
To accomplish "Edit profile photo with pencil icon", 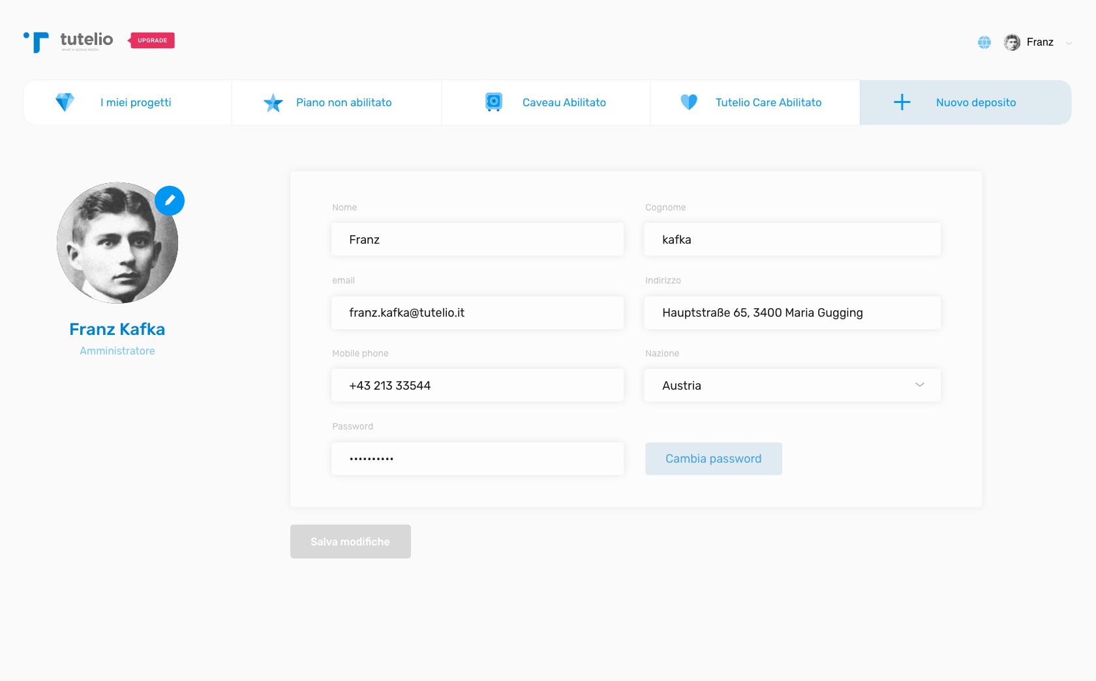I will click(170, 201).
